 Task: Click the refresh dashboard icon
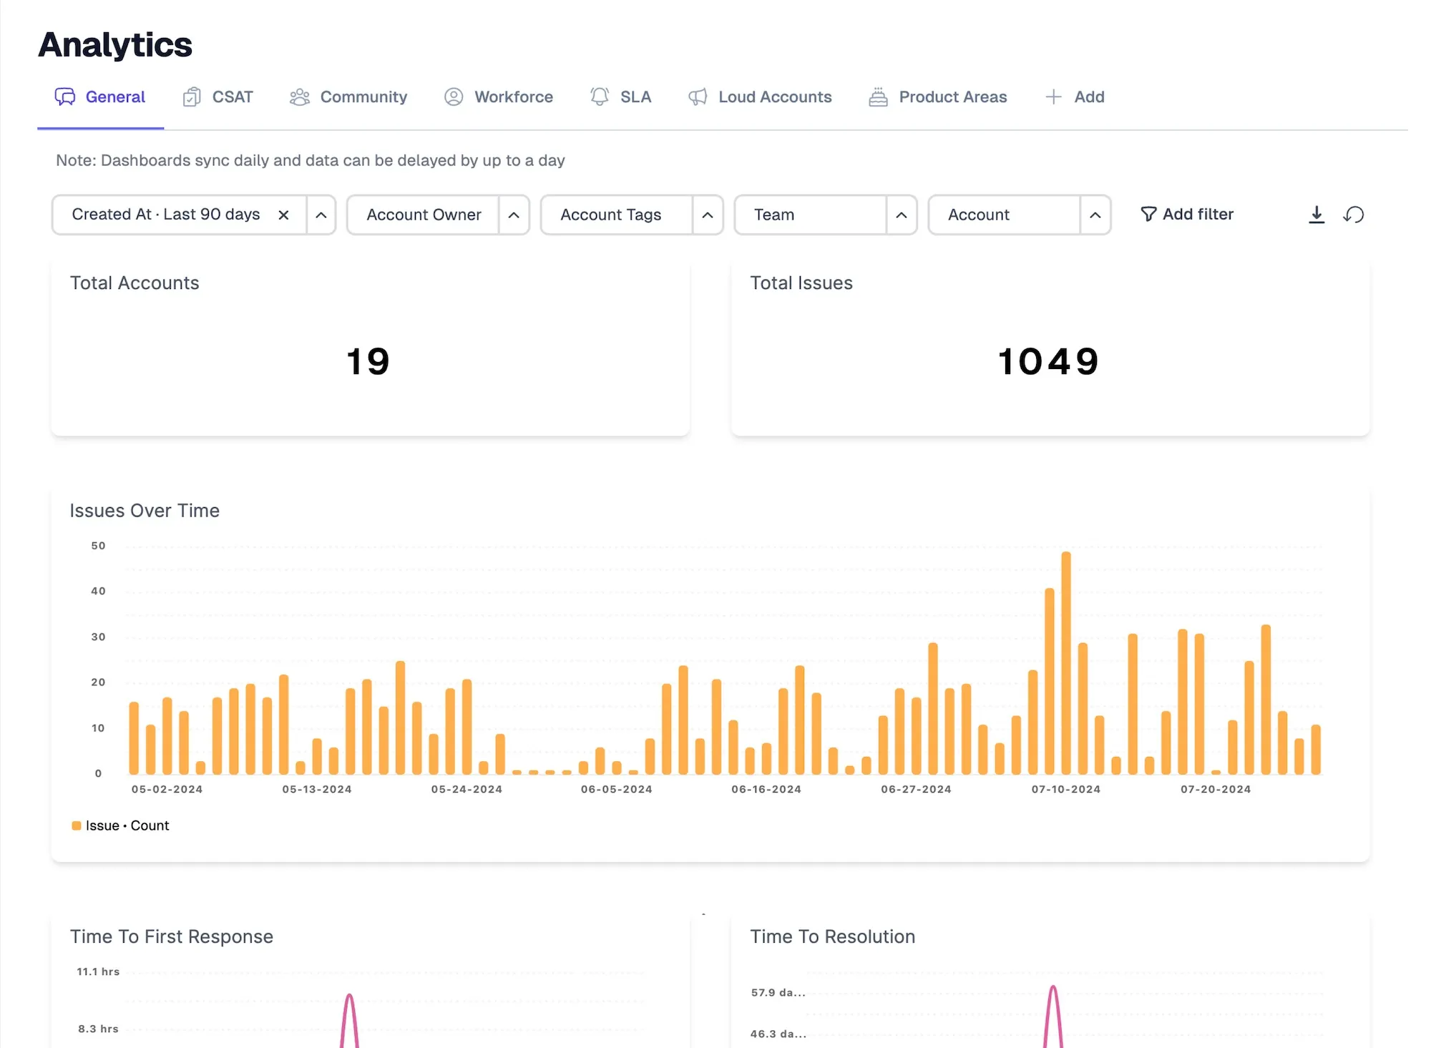click(x=1354, y=215)
